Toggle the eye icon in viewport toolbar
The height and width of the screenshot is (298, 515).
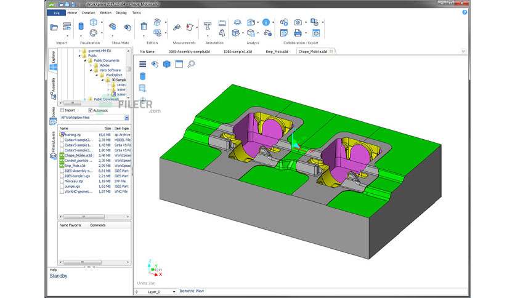pyautogui.click(x=155, y=64)
